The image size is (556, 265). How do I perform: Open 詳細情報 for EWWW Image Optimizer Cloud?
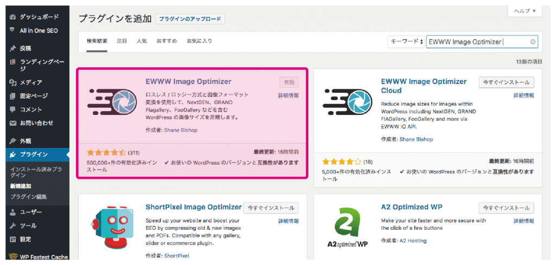[524, 95]
